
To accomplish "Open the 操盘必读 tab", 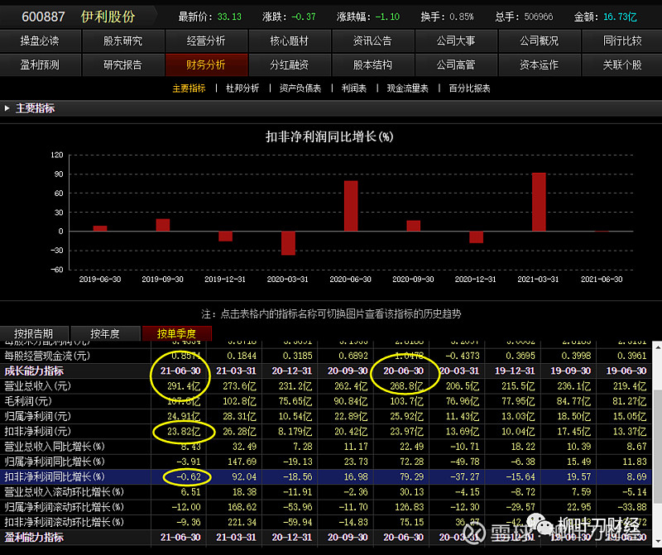I will pyautogui.click(x=40, y=41).
